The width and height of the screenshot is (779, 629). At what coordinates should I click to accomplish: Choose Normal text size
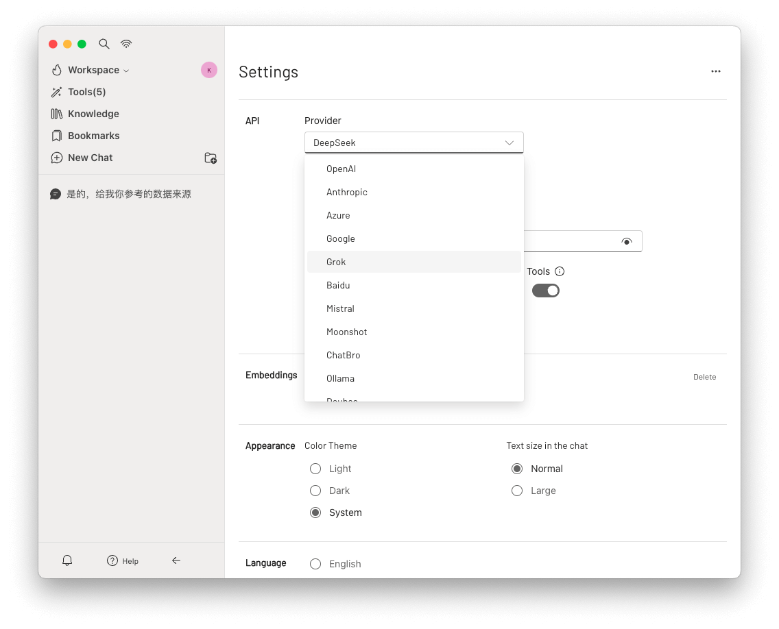516,469
